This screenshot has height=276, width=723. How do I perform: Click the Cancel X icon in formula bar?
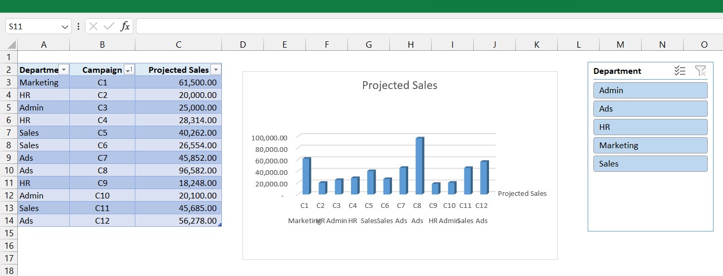pyautogui.click(x=93, y=26)
